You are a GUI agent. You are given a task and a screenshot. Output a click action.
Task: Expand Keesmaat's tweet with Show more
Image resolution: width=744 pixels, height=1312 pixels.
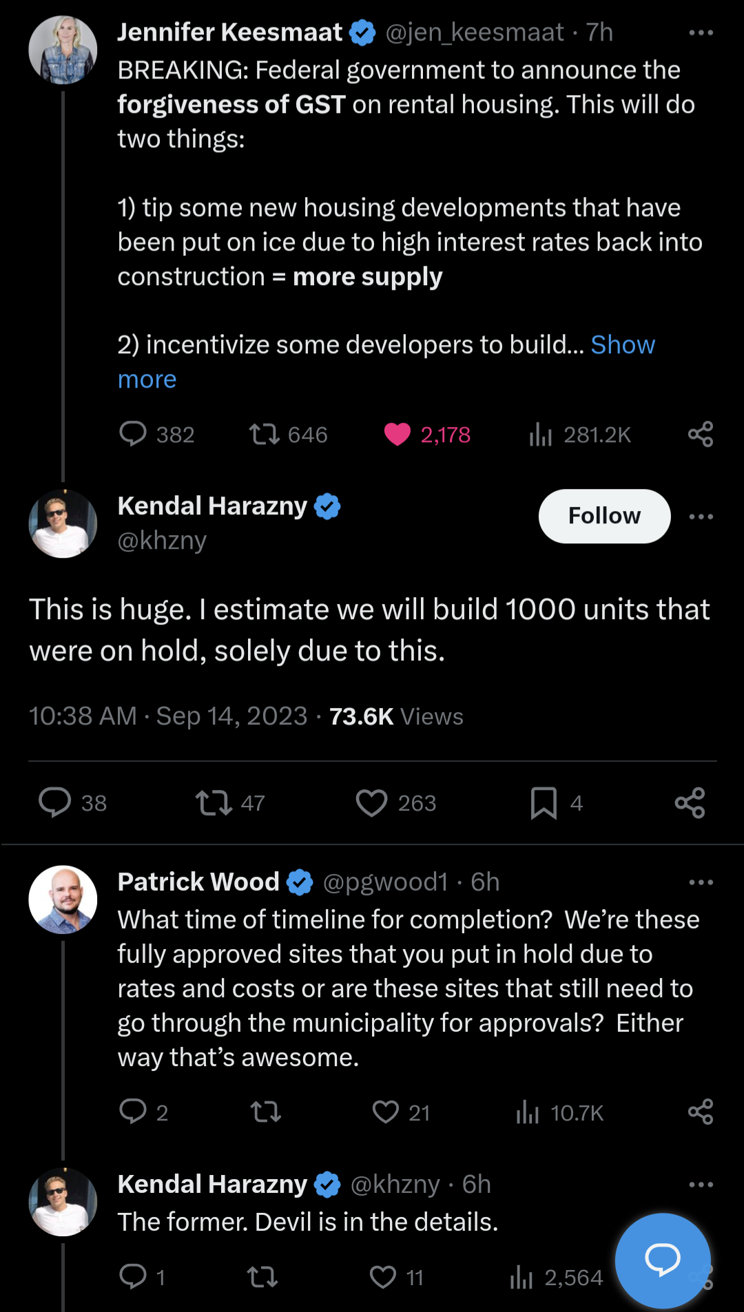pyautogui.click(x=622, y=345)
